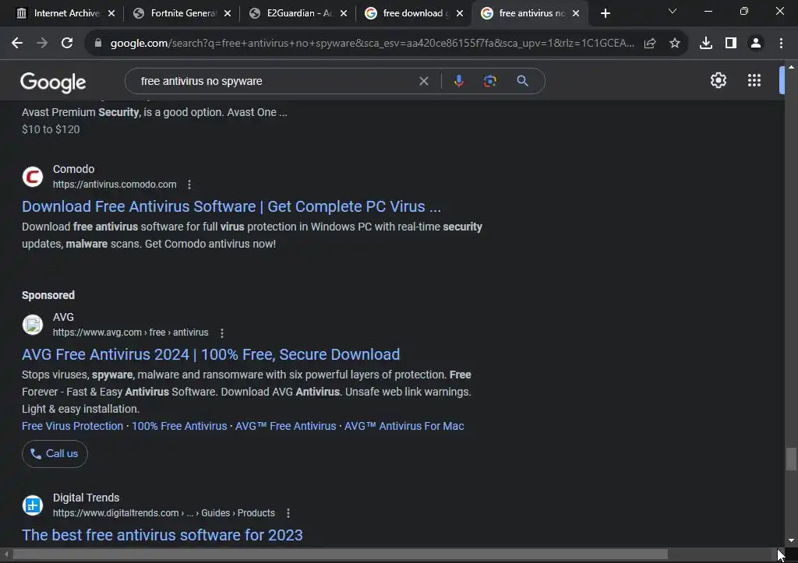Close the free download tab
The image size is (798, 563).
460,13
